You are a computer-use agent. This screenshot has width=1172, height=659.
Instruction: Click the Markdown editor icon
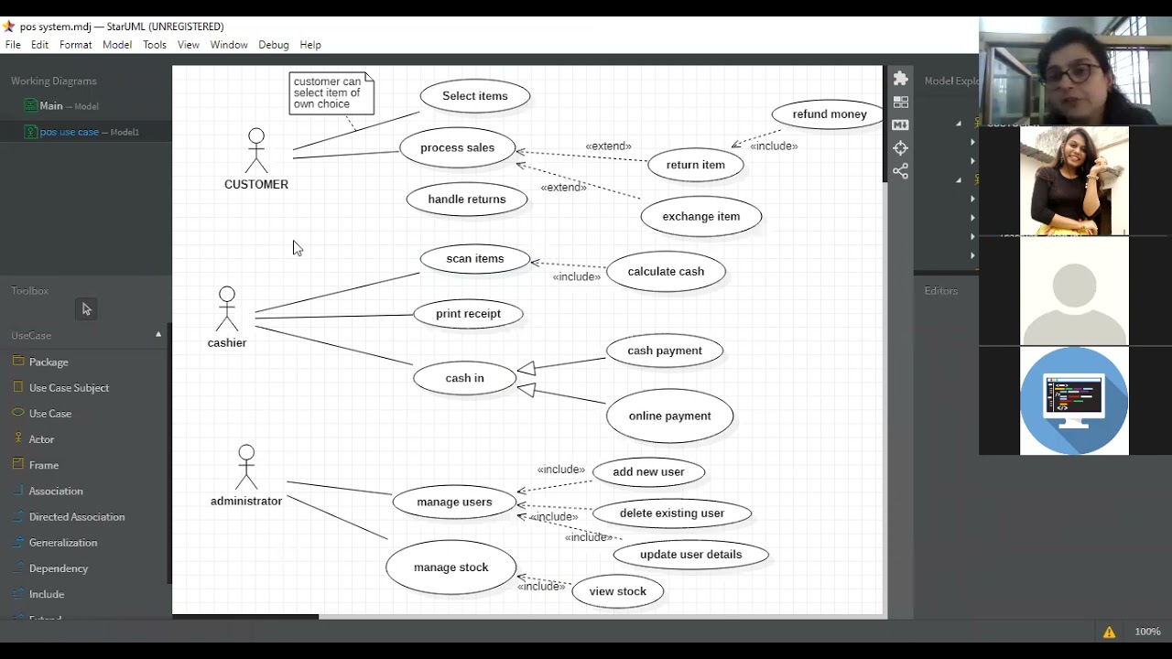pos(900,124)
